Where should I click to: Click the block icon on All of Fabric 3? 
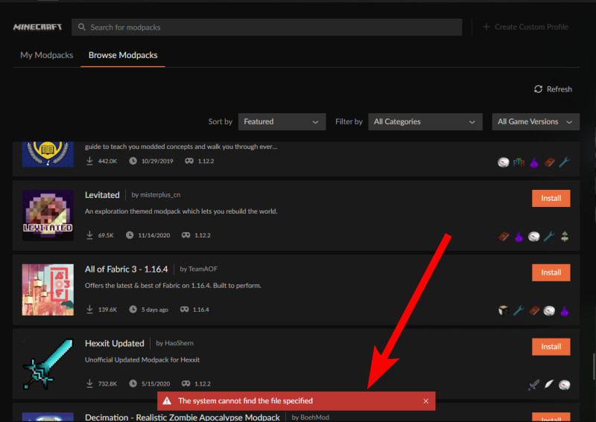coord(504,310)
